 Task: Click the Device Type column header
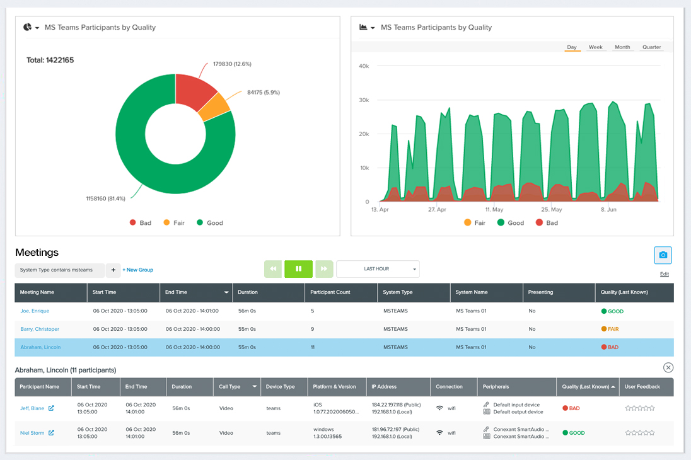[284, 386]
